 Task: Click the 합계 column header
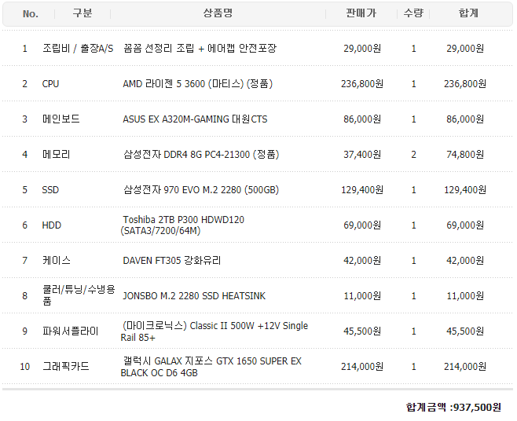click(x=468, y=13)
